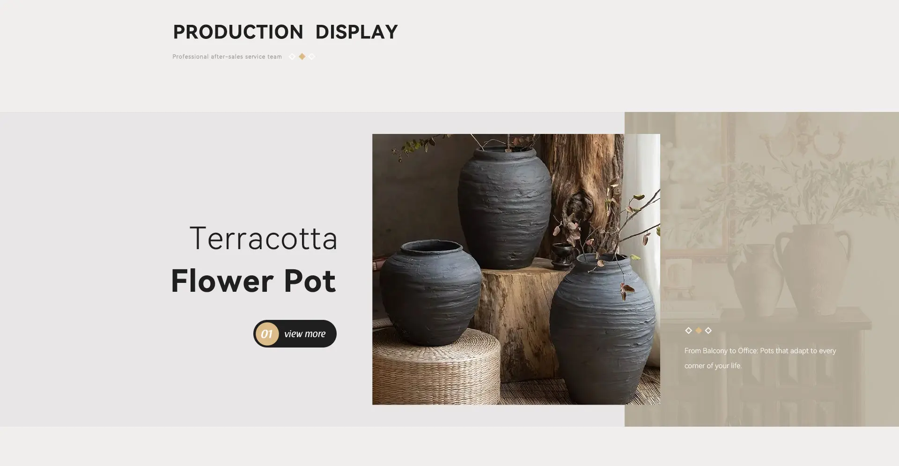899x466 pixels.
Task: Select the front black vase holding branches
Action: [x=602, y=329]
